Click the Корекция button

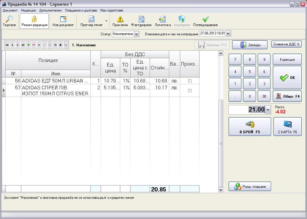(287, 59)
